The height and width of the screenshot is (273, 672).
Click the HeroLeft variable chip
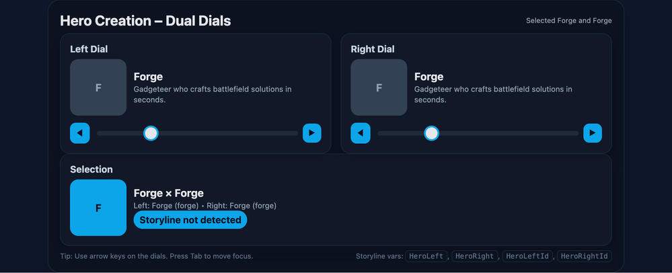click(428, 256)
